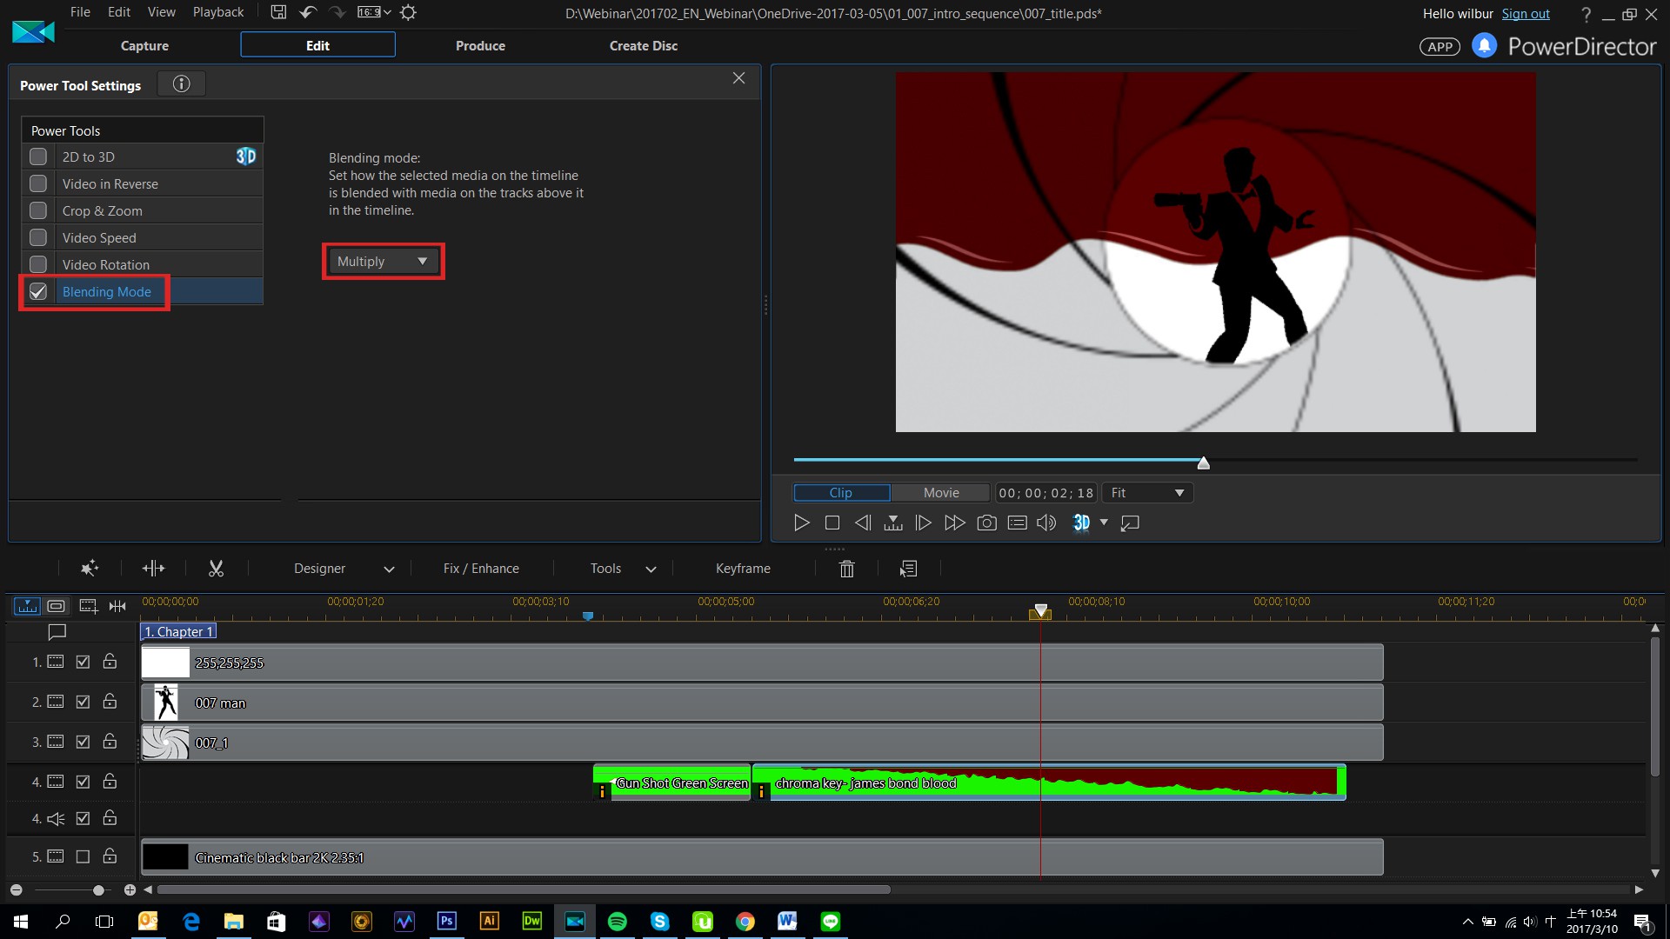Switch to Create Disc tab
Image resolution: width=1670 pixels, height=939 pixels.
[643, 45]
